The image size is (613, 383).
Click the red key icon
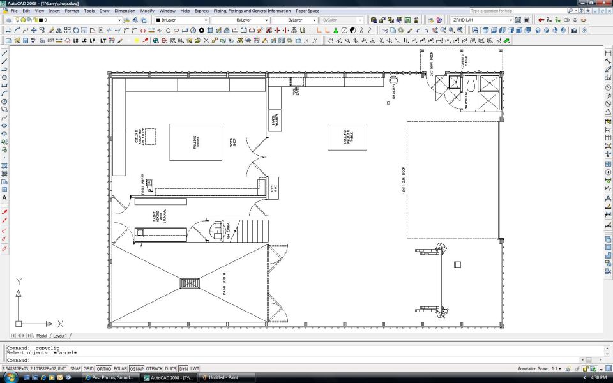pos(541,20)
